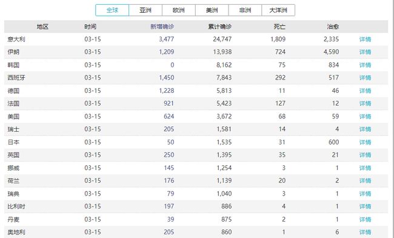Select the 荷兰 region cell

coord(13,181)
